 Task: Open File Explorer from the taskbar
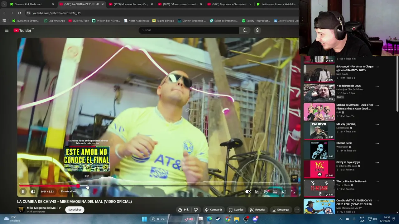[237, 219]
